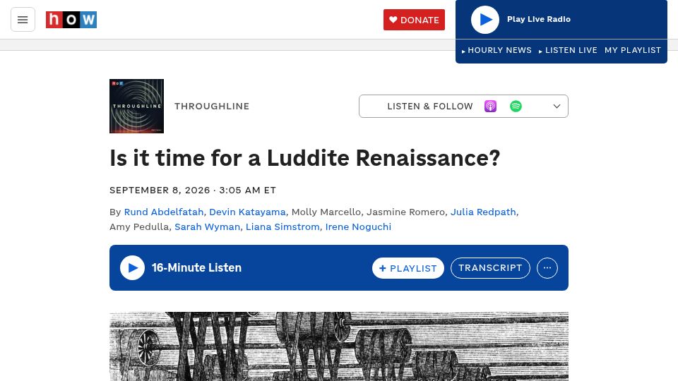Open more options ellipsis in audio player

coord(547,268)
